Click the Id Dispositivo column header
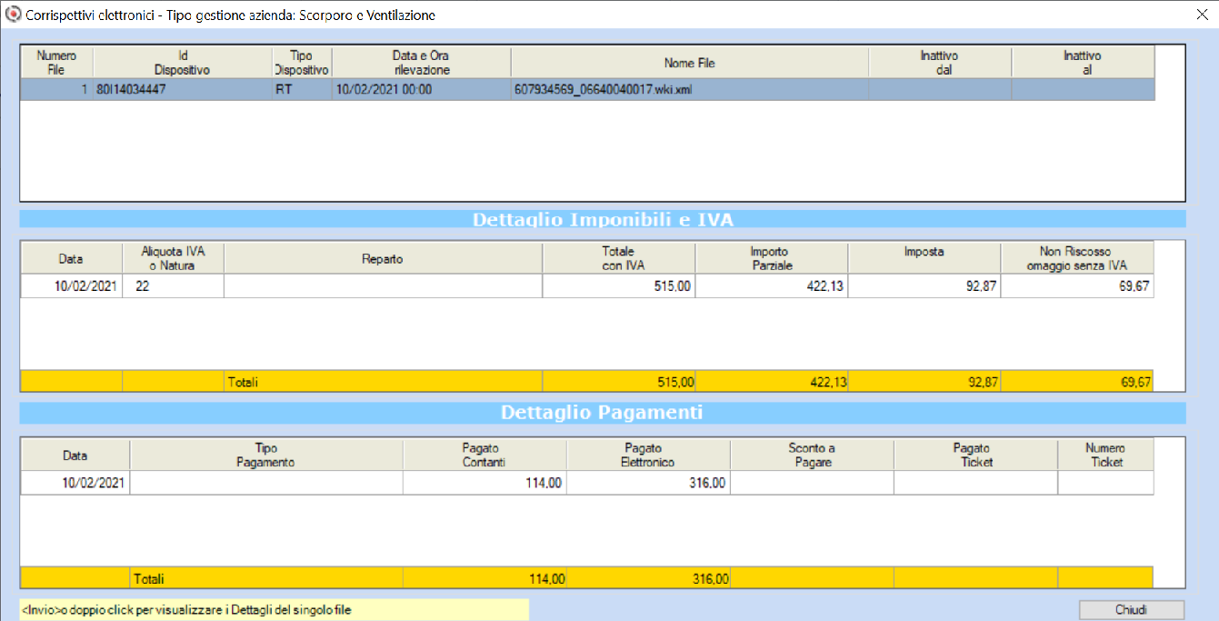 183,63
